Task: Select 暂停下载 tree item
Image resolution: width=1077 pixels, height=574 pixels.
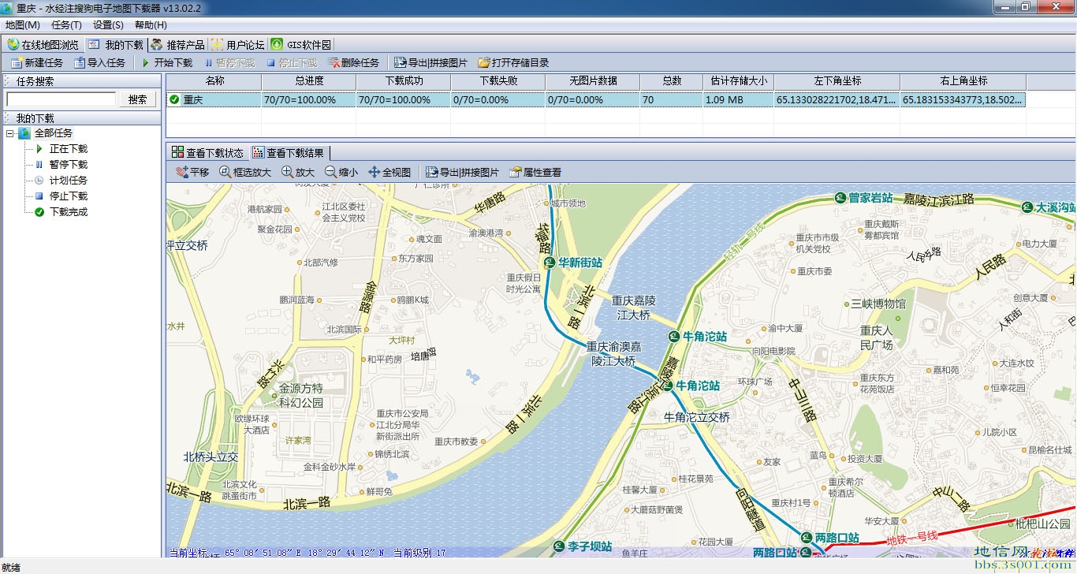Action: pyautogui.click(x=69, y=164)
